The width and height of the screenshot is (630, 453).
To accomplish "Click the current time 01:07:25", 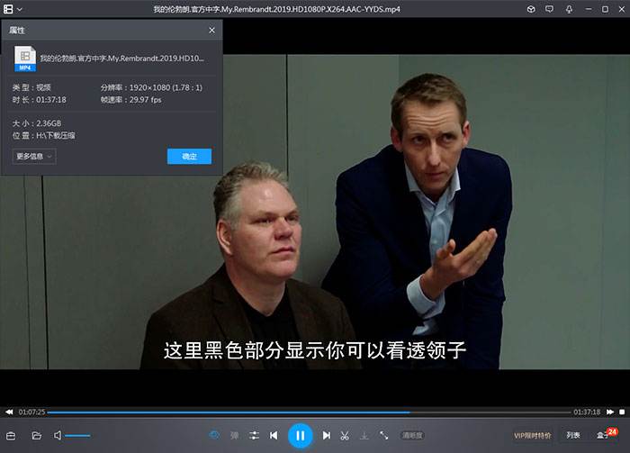I will coord(31,412).
